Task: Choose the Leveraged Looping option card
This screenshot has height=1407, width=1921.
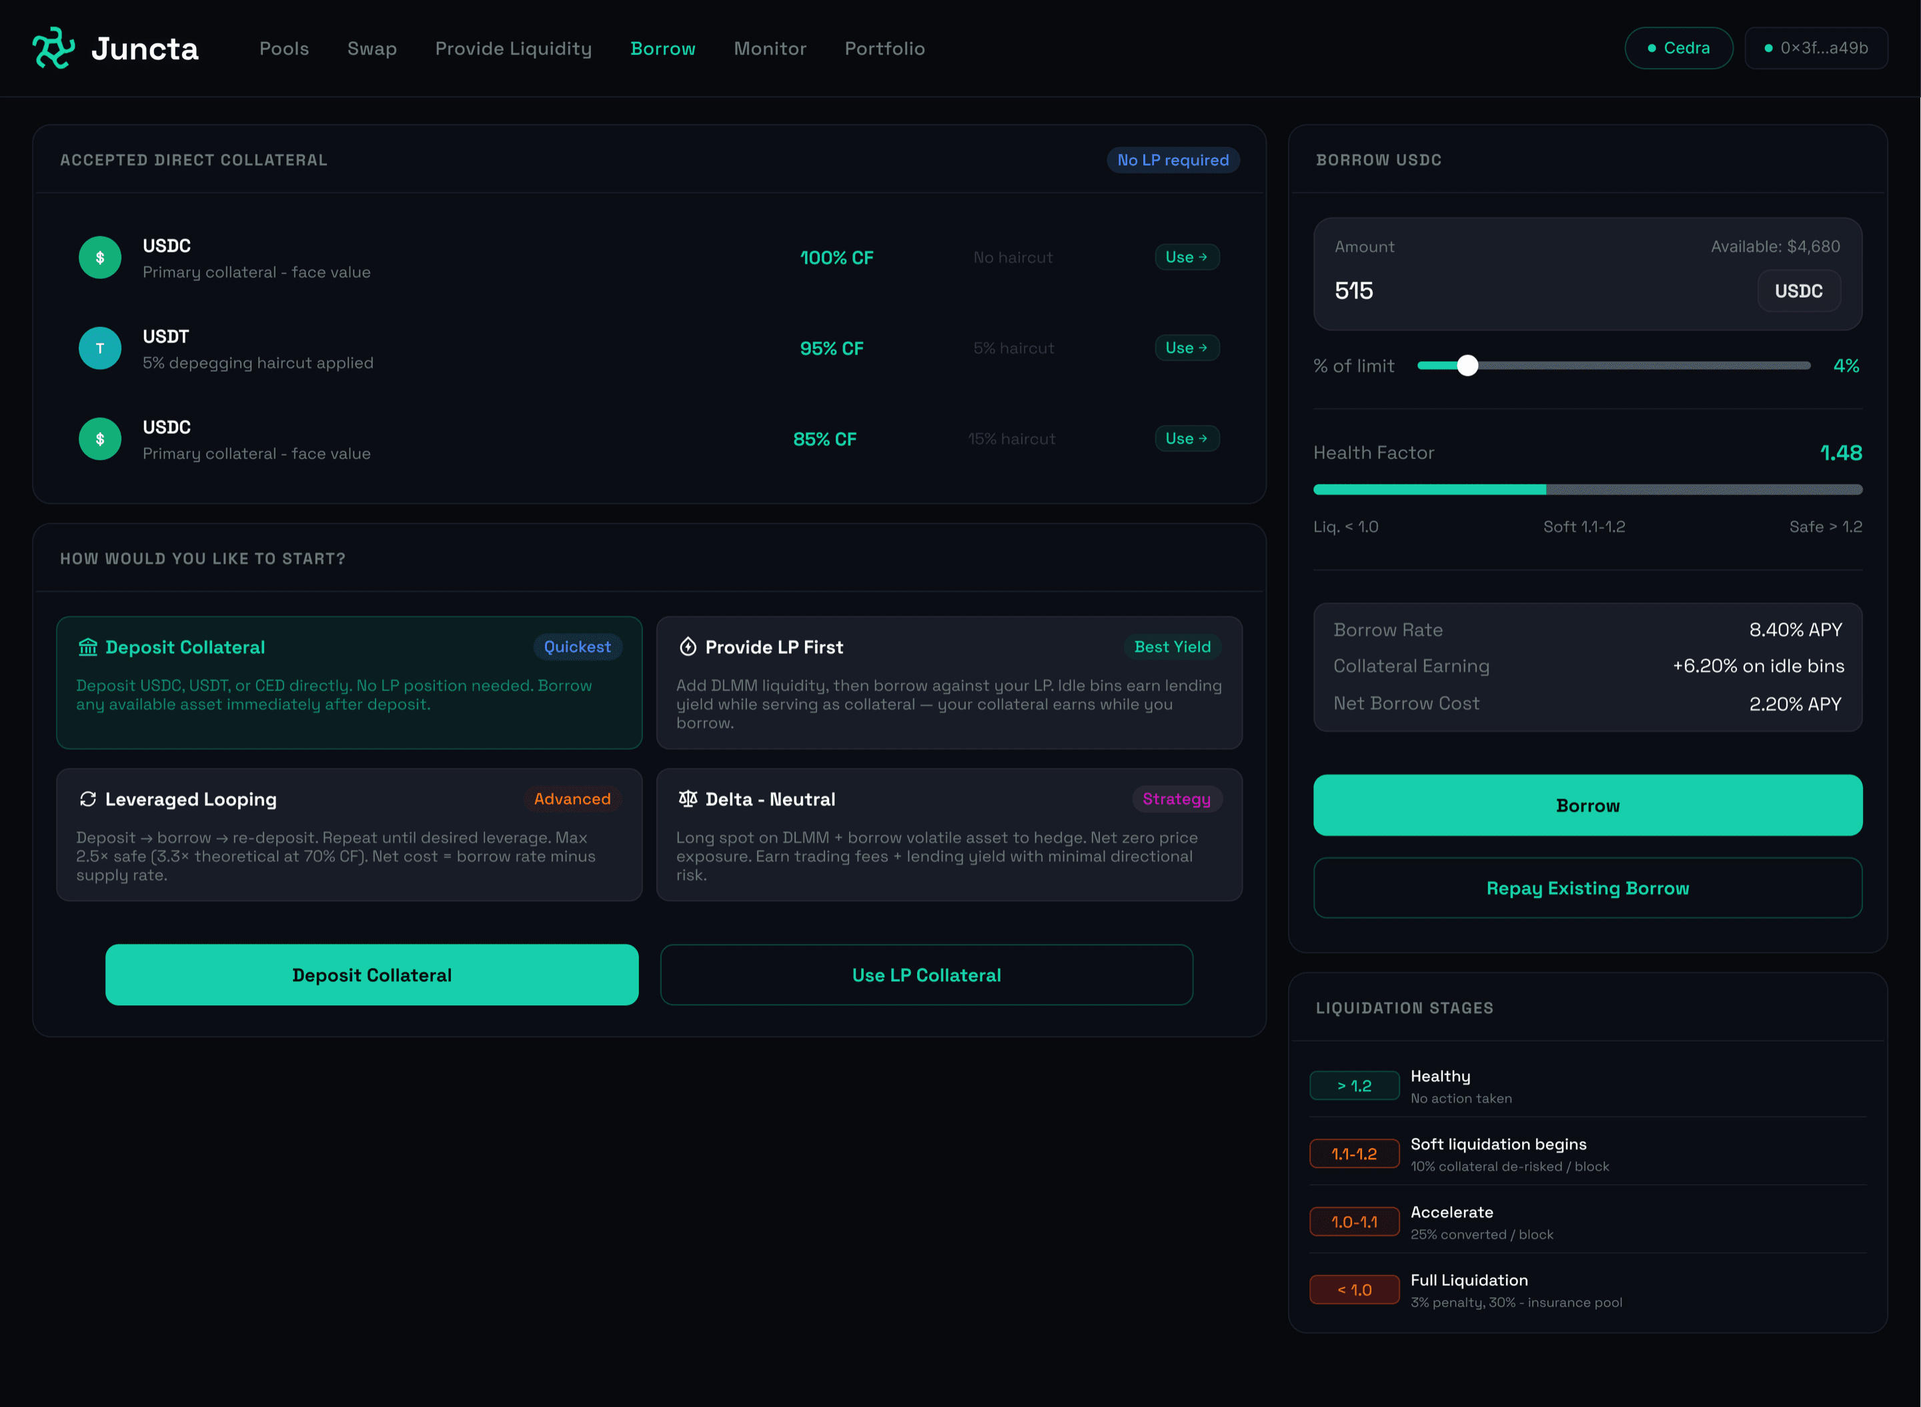Action: tap(349, 835)
